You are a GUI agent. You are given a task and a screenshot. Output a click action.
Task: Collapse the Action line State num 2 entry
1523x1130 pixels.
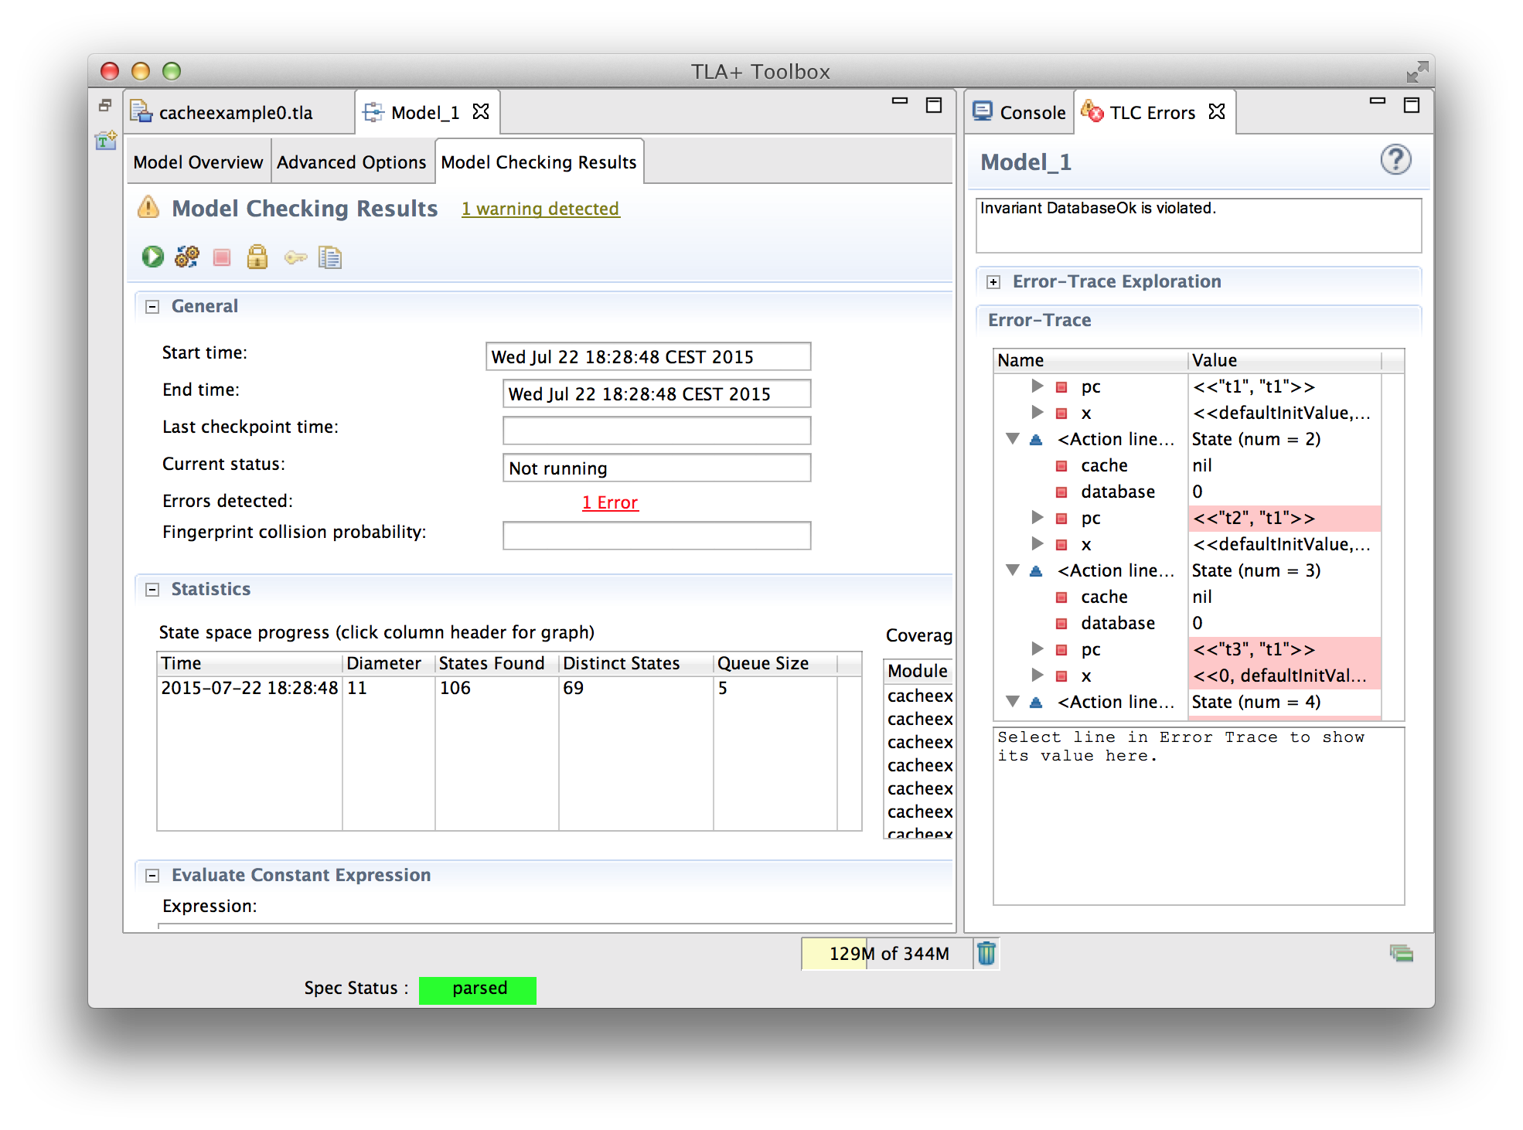(x=1014, y=438)
